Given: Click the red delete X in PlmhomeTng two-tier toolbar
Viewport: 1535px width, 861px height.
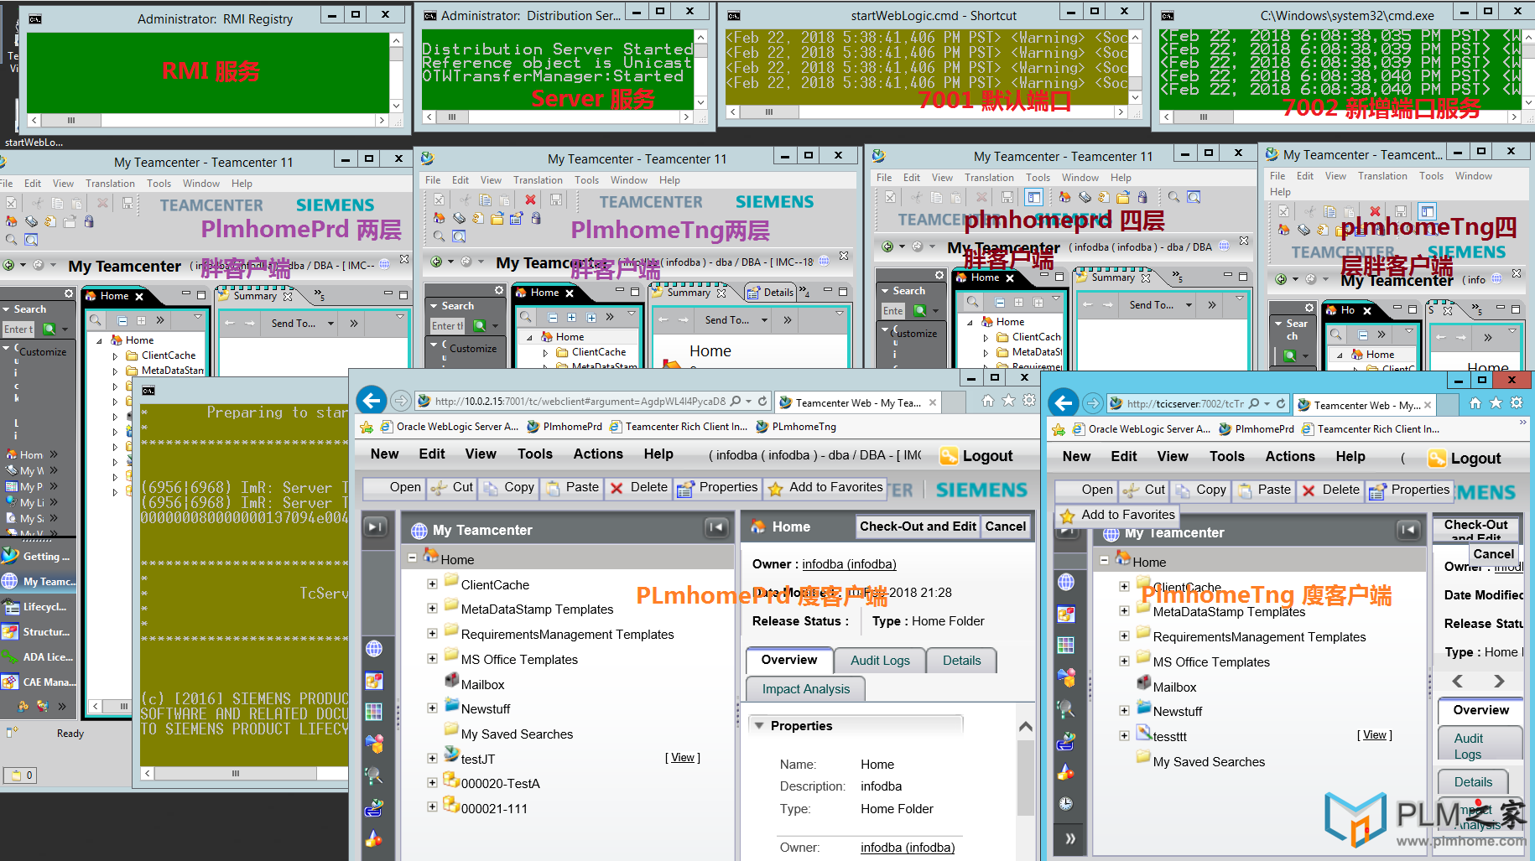Looking at the screenshot, I should tap(530, 200).
